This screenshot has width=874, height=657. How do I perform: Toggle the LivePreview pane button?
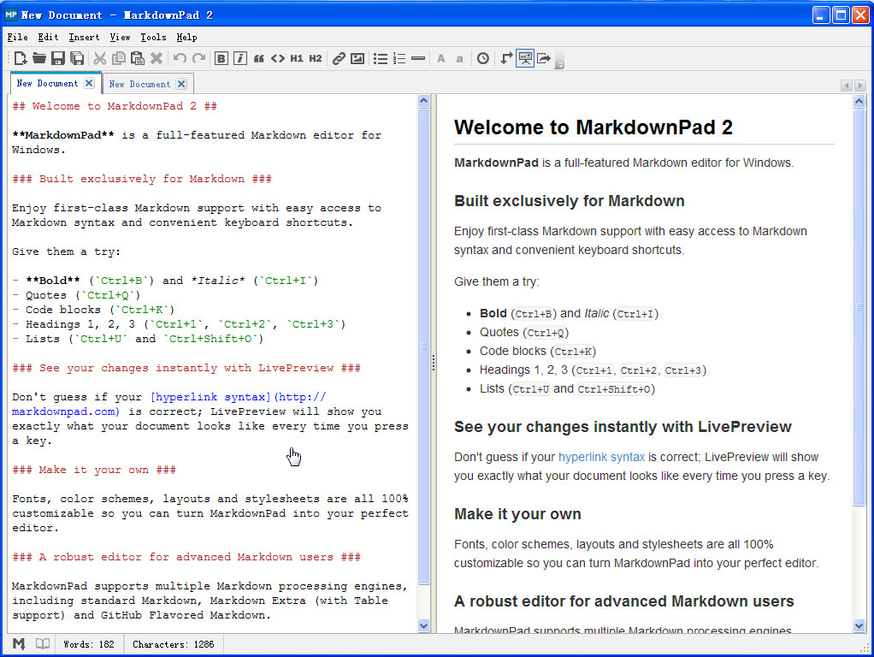coord(525,58)
